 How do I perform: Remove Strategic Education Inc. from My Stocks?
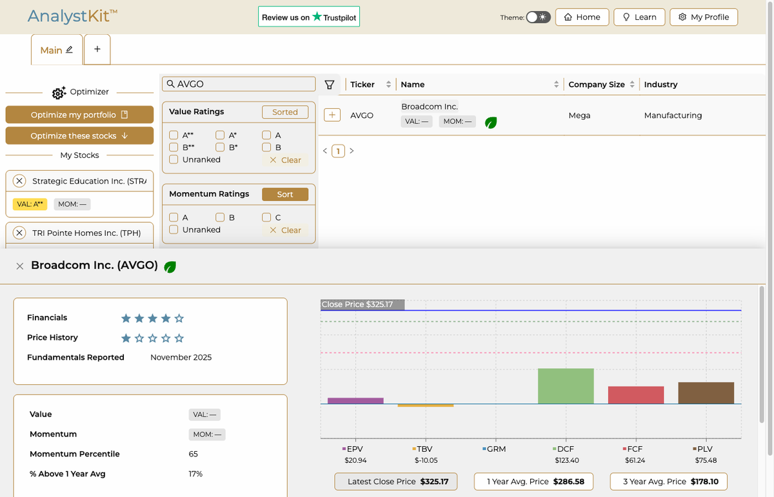[19, 181]
